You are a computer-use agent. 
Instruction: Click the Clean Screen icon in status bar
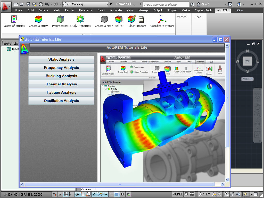[x=256, y=194]
